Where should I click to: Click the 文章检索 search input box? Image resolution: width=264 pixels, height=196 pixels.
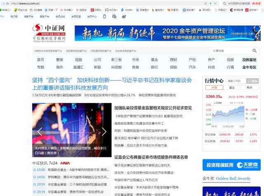pyautogui.click(x=231, y=51)
